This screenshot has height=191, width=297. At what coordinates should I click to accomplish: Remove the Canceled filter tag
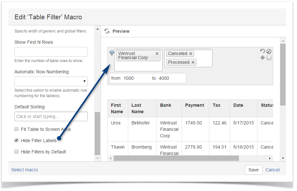click(191, 53)
